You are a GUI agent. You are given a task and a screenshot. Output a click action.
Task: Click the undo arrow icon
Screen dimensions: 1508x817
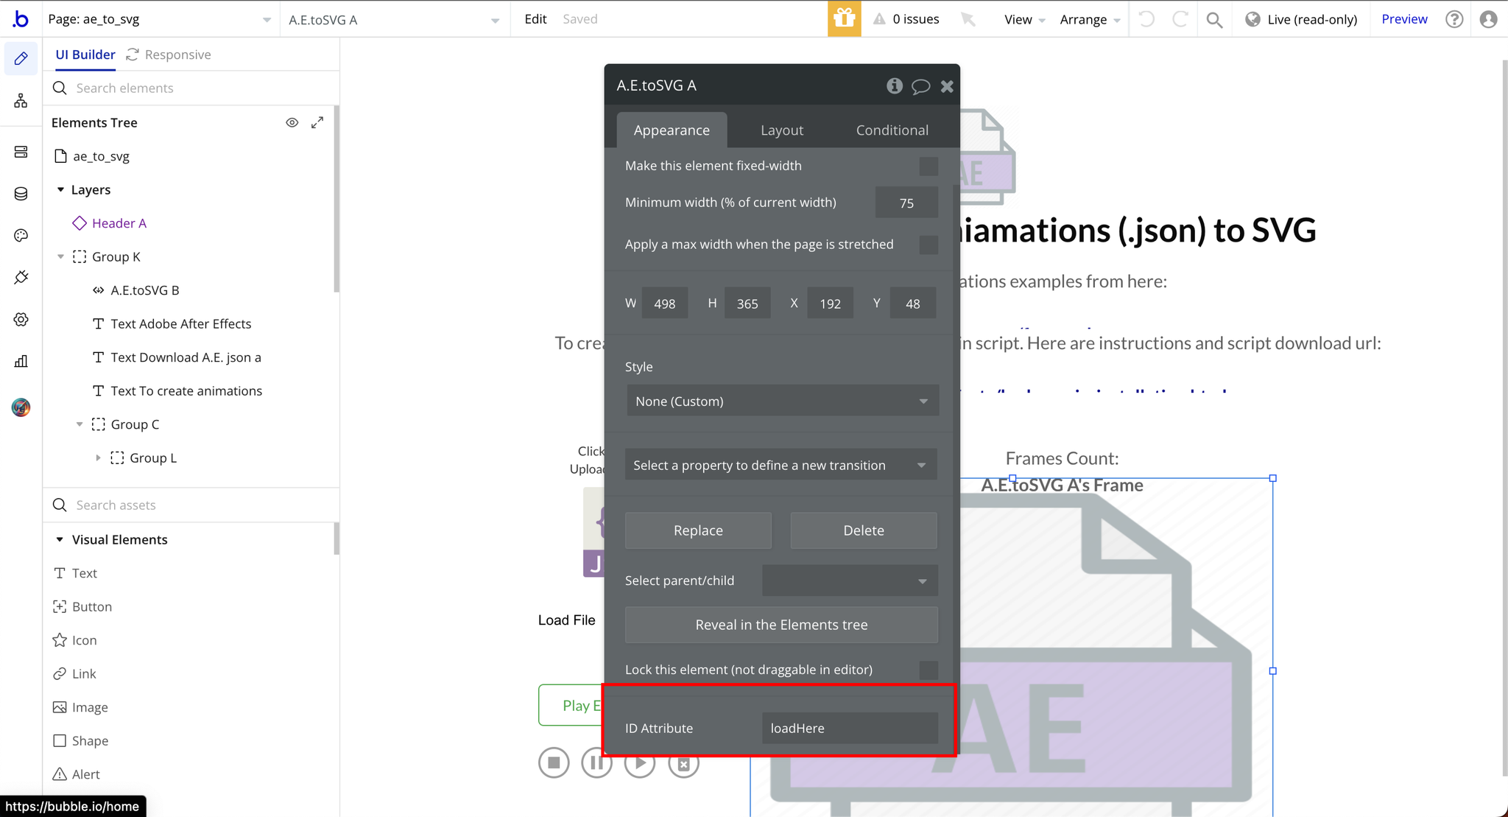click(x=1146, y=19)
